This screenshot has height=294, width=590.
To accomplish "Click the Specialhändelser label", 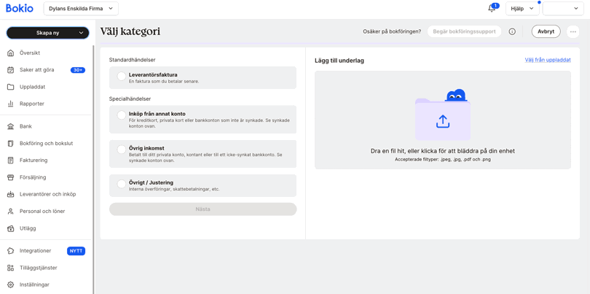I will click(130, 98).
